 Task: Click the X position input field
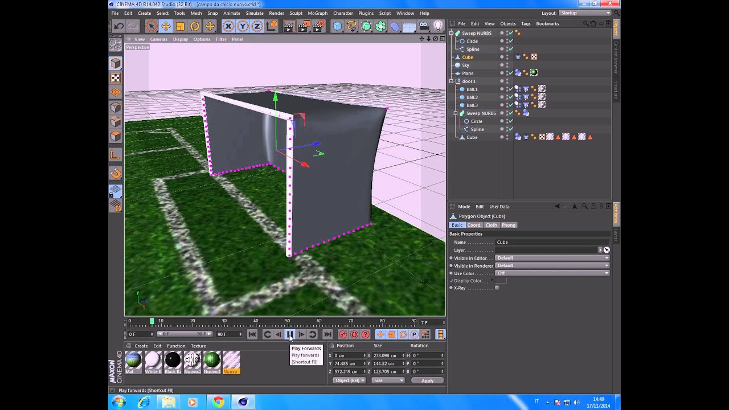coord(350,355)
